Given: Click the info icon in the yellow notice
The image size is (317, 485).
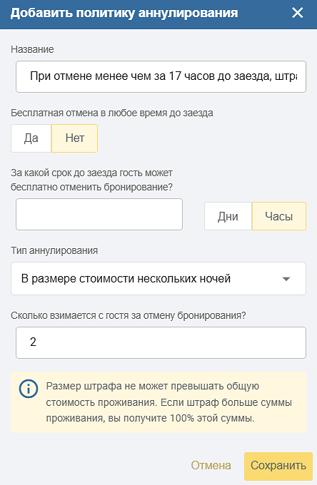Looking at the screenshot, I should [x=29, y=389].
